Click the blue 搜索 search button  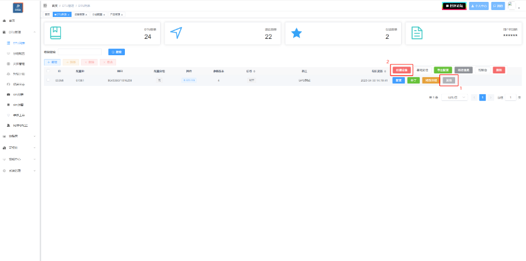coord(116,52)
